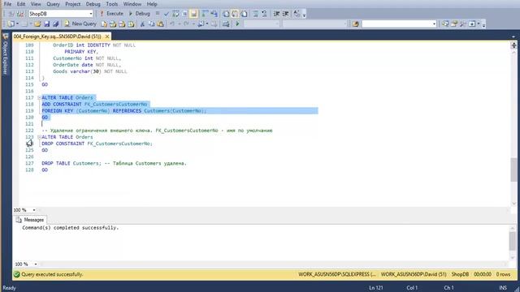Select Results to File mode
This screenshot has height=292, width=520.
pos(244,14)
